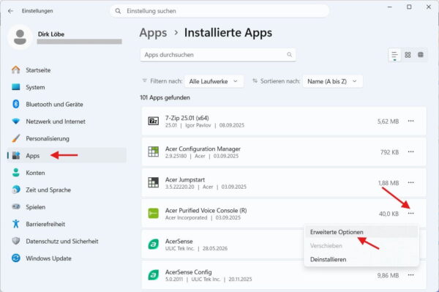Click the Apps breadcrumb link
This screenshot has height=292, width=439.
153,33
